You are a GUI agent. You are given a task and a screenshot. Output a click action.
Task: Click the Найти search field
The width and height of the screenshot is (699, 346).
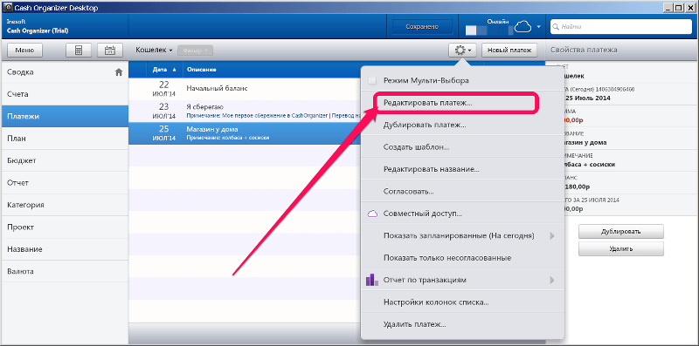[x=622, y=27]
